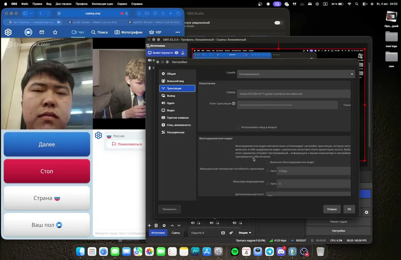Image resolution: width=401 pixels, height=260 pixels.
Task: Open a new Safari tab with plus
Action: pyautogui.click(x=171, y=13)
